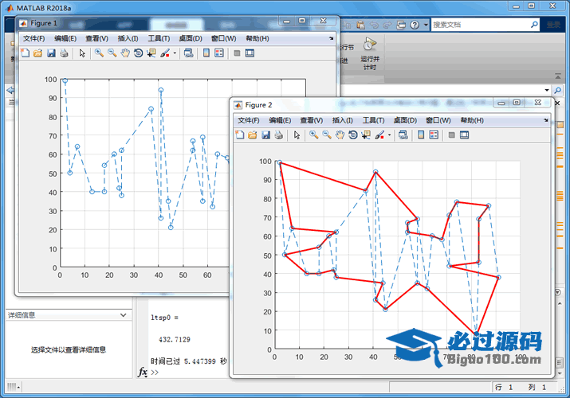Open 帮助(H) menu in Figure 2
Image resolution: width=570 pixels, height=398 pixels.
[x=472, y=120]
